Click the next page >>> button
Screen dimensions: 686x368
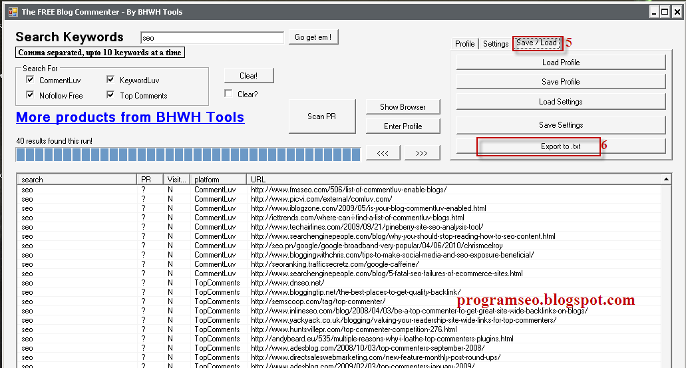[422, 153]
